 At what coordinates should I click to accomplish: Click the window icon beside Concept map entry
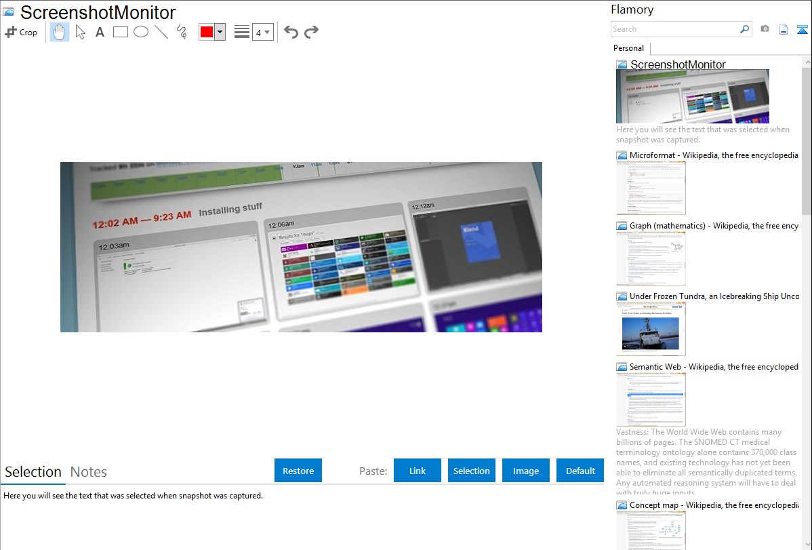pyautogui.click(x=622, y=505)
